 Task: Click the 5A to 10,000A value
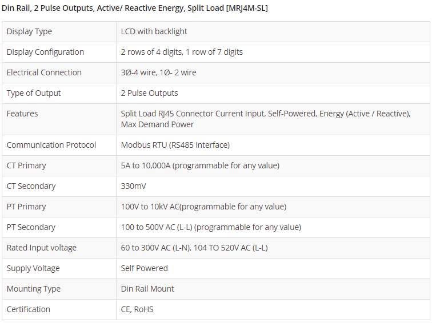pyautogui.click(x=200, y=165)
